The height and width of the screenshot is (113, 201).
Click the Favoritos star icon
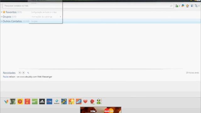coord(4,12)
